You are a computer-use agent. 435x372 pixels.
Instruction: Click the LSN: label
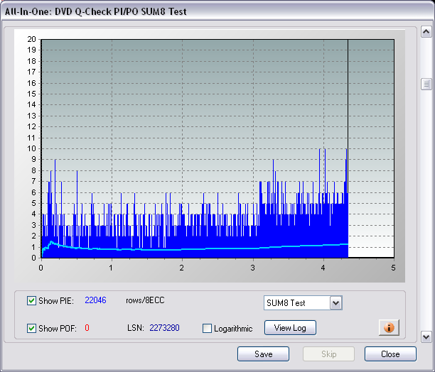coord(135,328)
